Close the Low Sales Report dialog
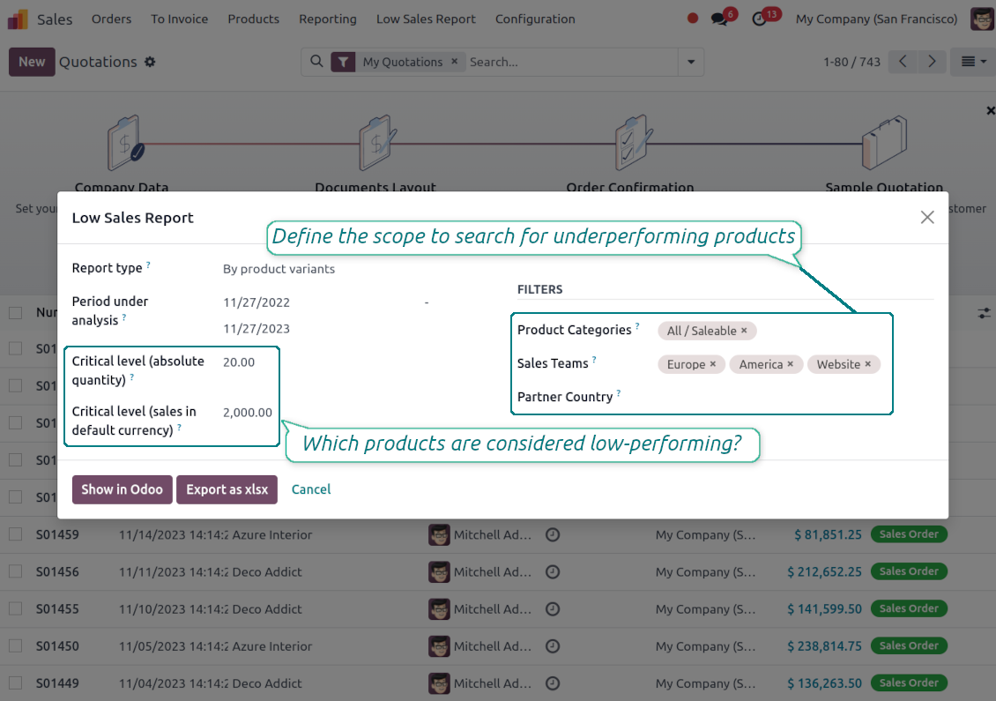This screenshot has height=701, width=996. [x=926, y=218]
